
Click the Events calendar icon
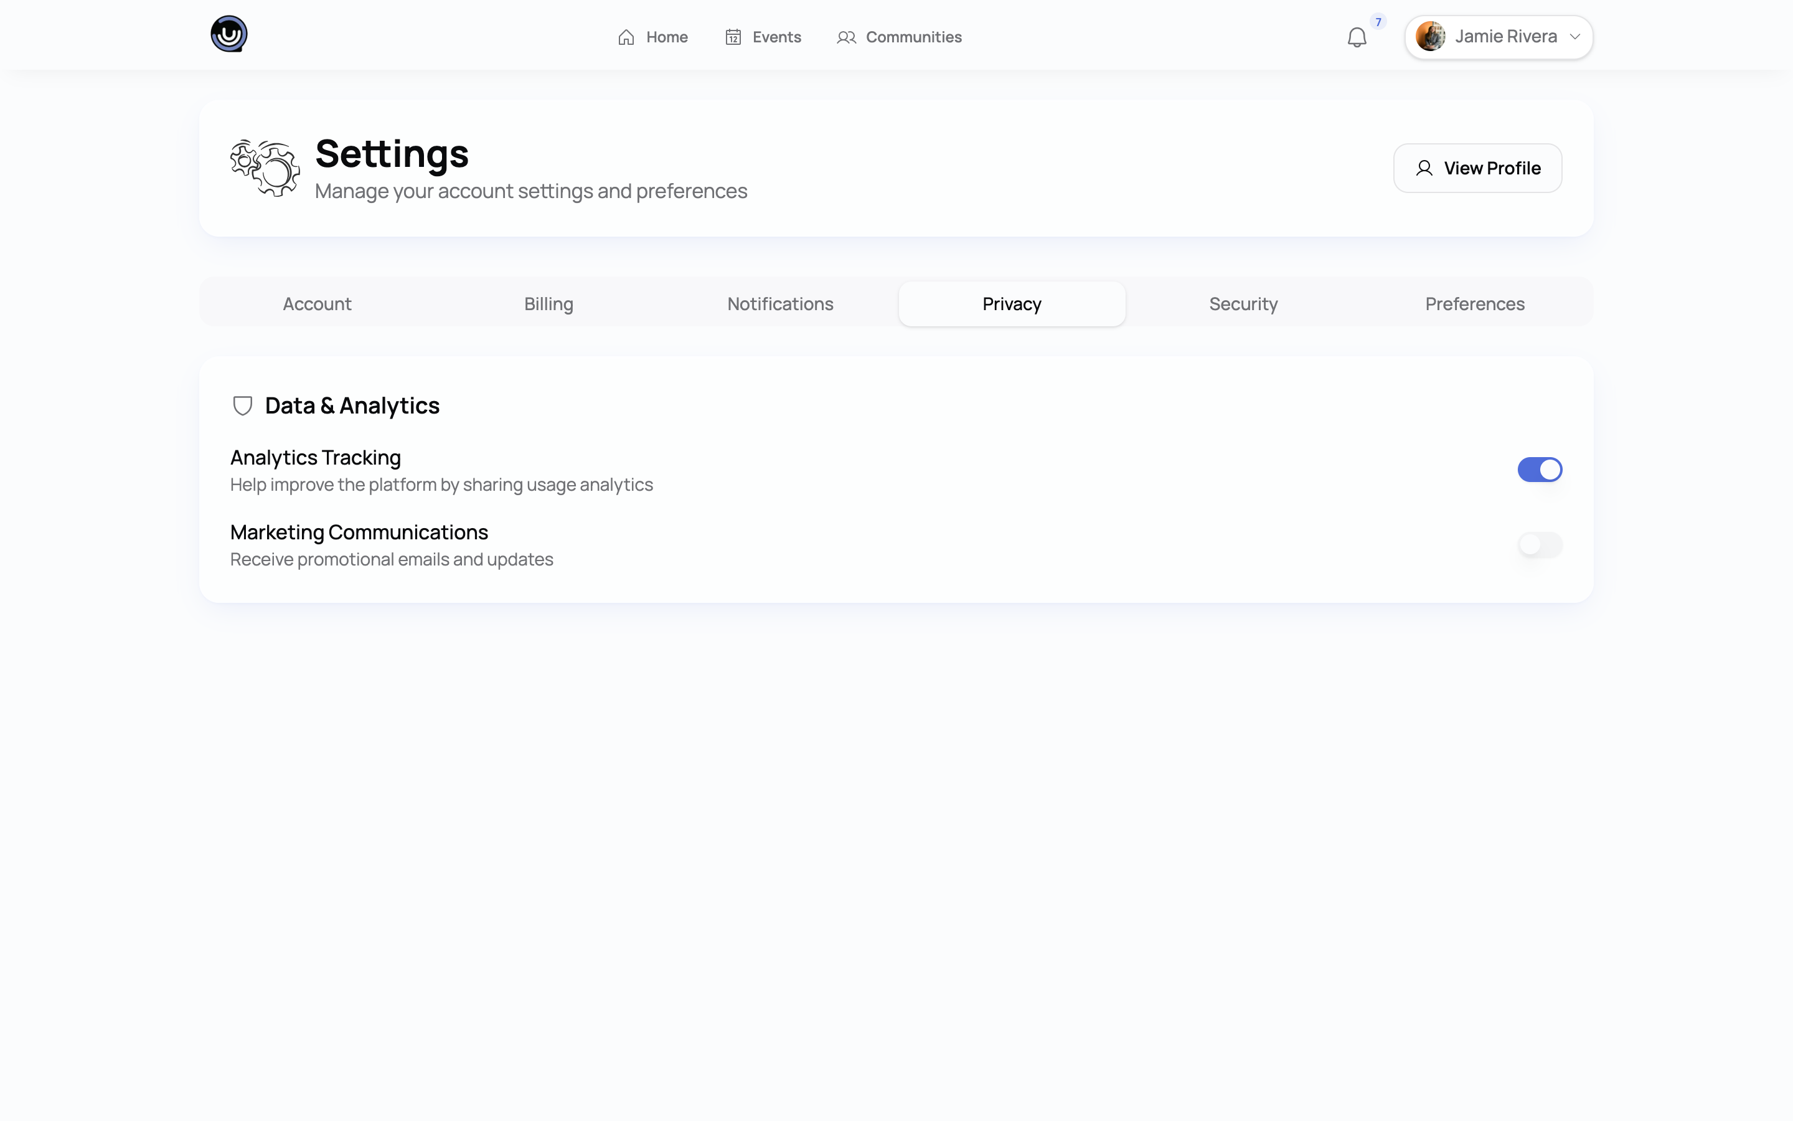pyautogui.click(x=733, y=37)
